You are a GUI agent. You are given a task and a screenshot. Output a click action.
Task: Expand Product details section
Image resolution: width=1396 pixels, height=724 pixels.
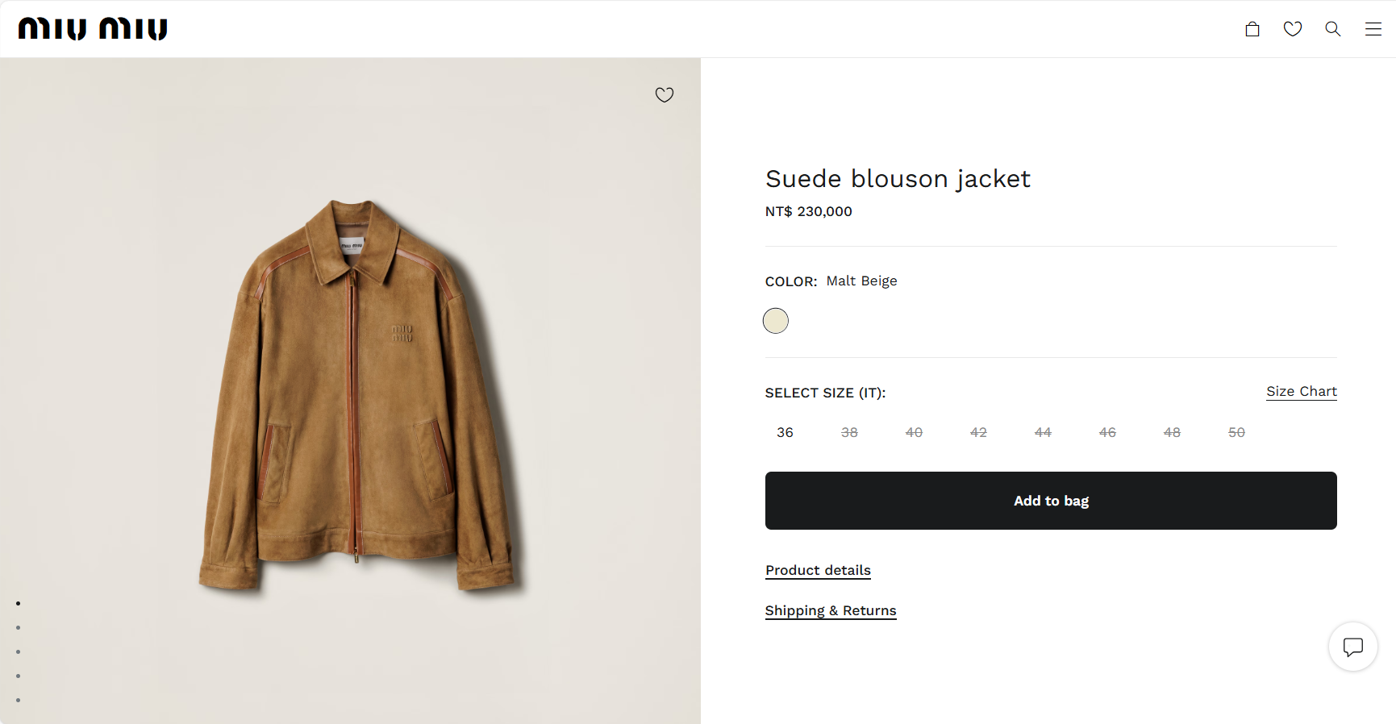point(818,571)
